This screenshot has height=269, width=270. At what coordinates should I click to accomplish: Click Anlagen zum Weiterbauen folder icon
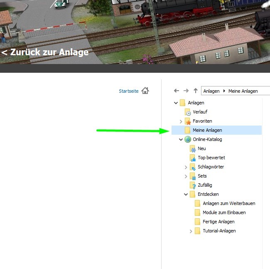[197, 203]
